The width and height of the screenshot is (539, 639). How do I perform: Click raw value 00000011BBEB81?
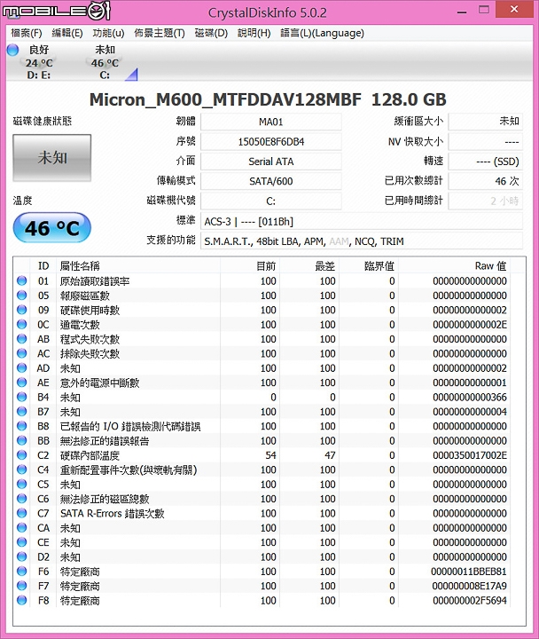(x=469, y=572)
